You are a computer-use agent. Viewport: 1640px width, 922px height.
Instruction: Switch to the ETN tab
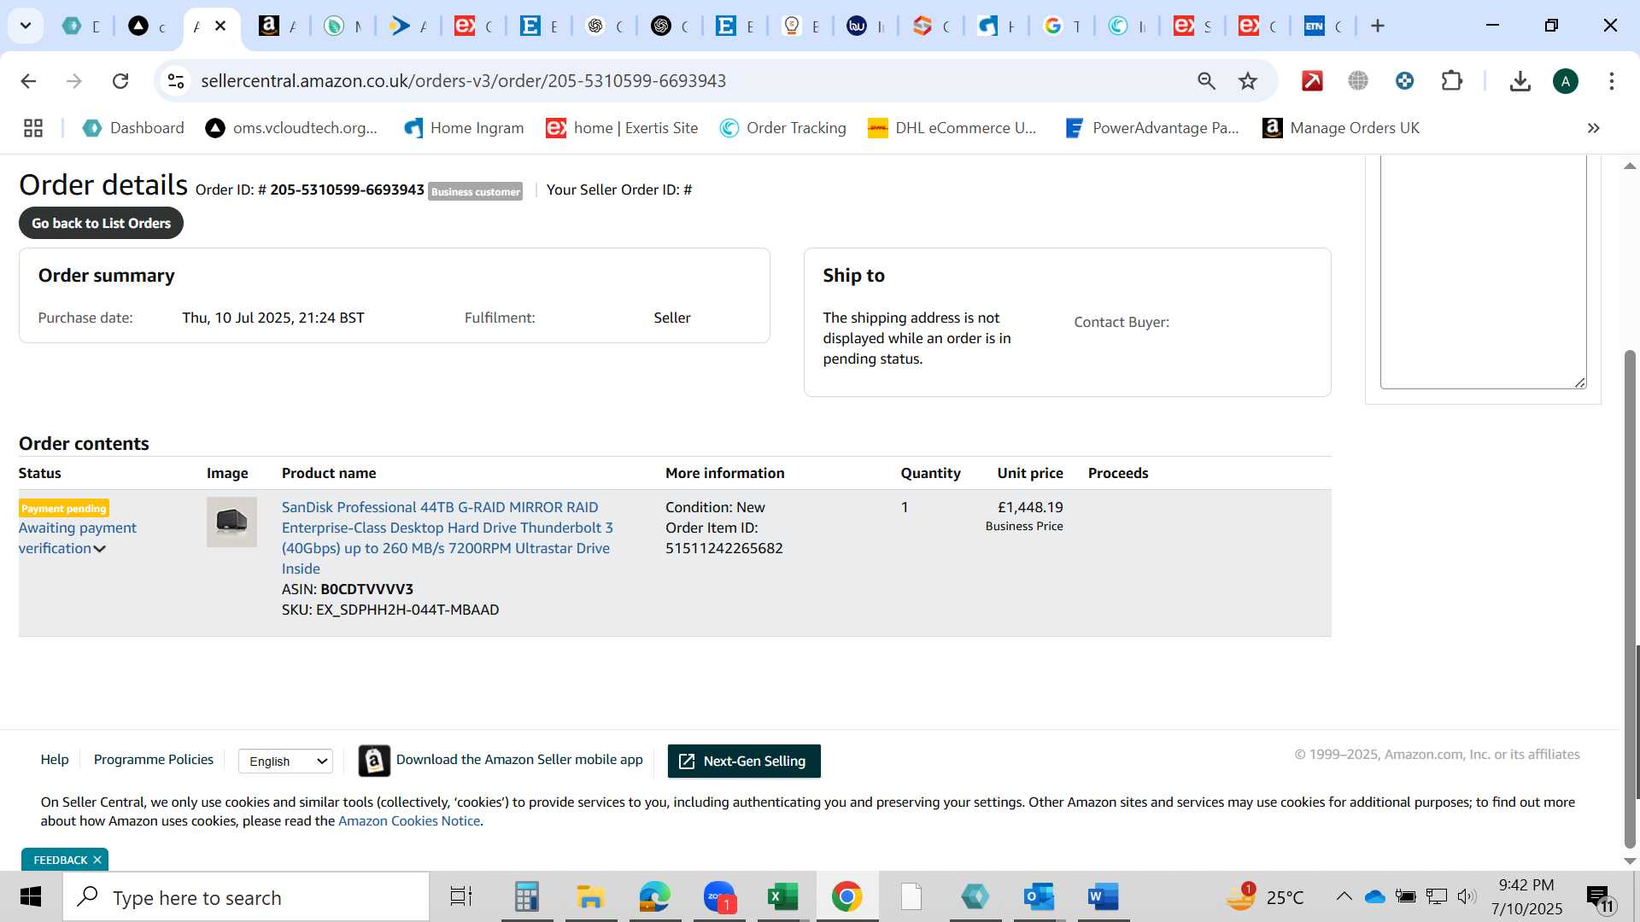click(1324, 26)
